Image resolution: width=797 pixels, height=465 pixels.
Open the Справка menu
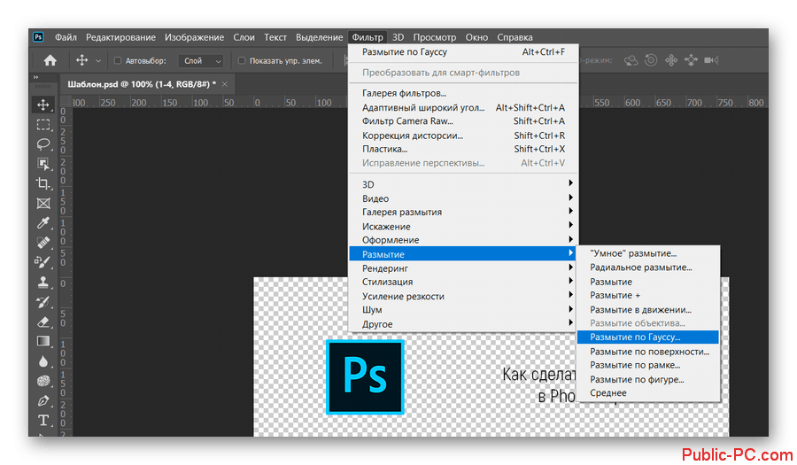pos(515,37)
